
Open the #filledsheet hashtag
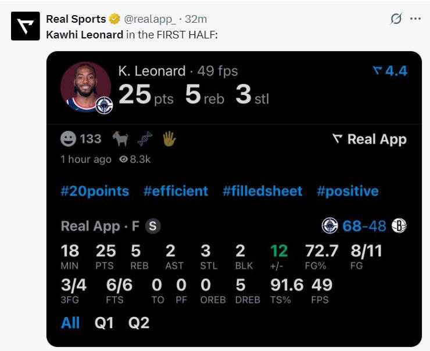coord(262,191)
